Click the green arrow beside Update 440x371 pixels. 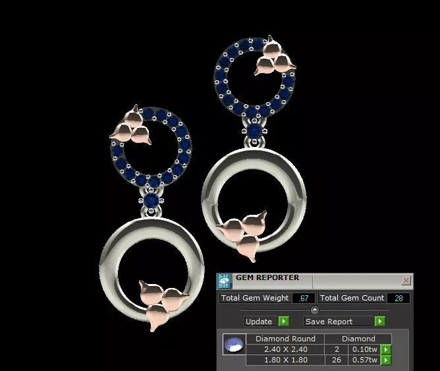pos(283,321)
